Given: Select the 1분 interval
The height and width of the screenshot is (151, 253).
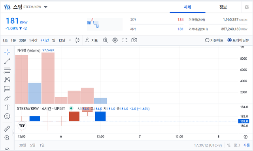Looking at the screenshot, I should 13,40.
